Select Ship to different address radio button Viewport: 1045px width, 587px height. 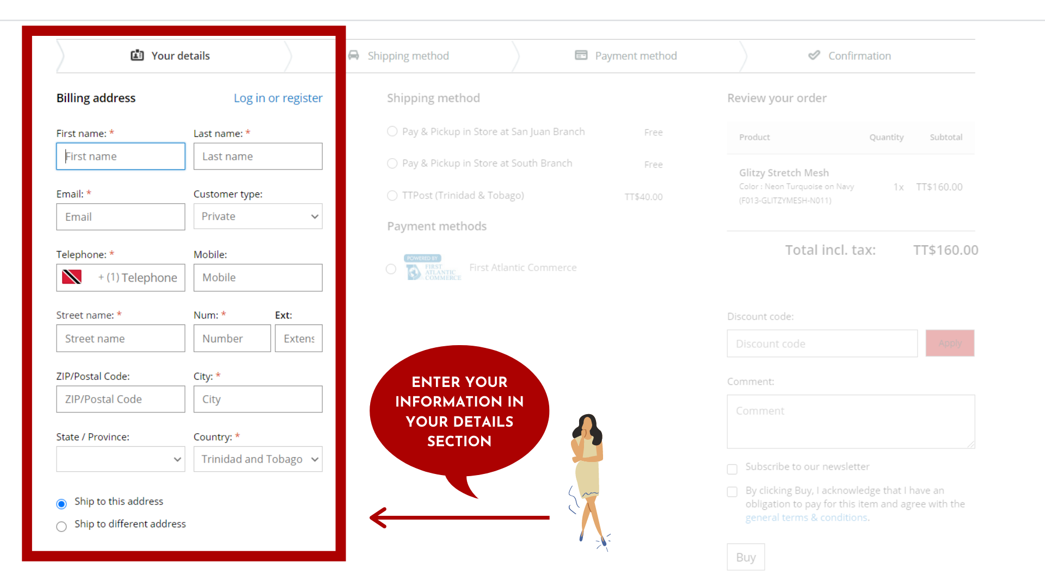point(62,524)
